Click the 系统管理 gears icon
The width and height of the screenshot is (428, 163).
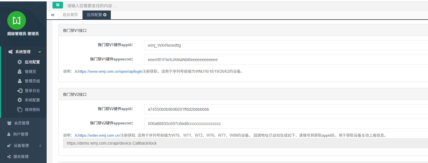(x=10, y=52)
